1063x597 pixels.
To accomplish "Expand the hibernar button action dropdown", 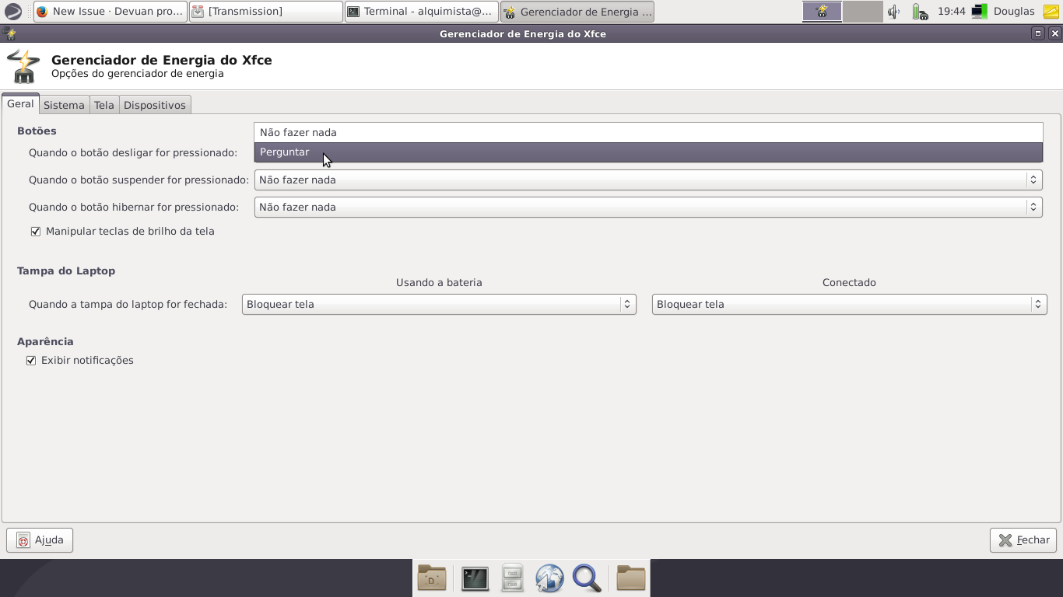I will click(x=647, y=208).
